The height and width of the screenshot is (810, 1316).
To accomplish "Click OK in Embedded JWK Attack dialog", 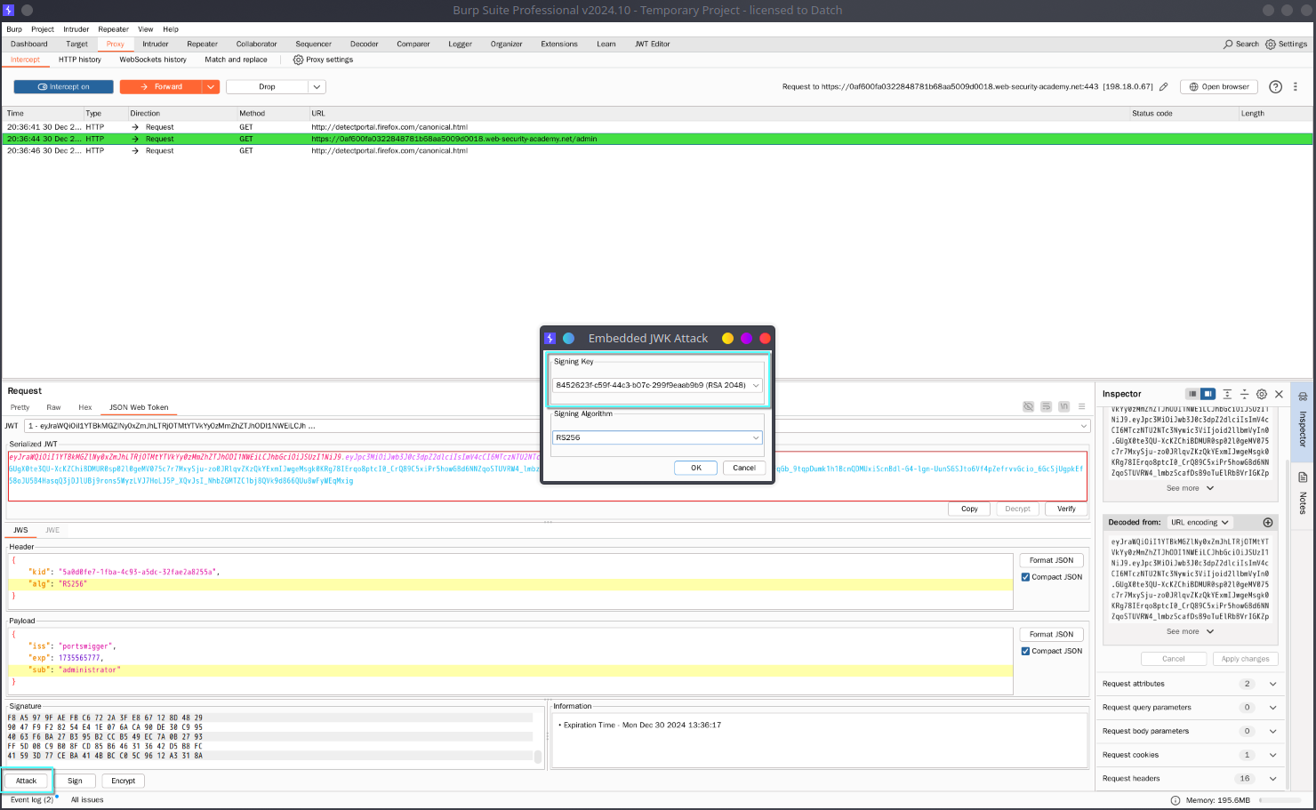I will (x=696, y=468).
